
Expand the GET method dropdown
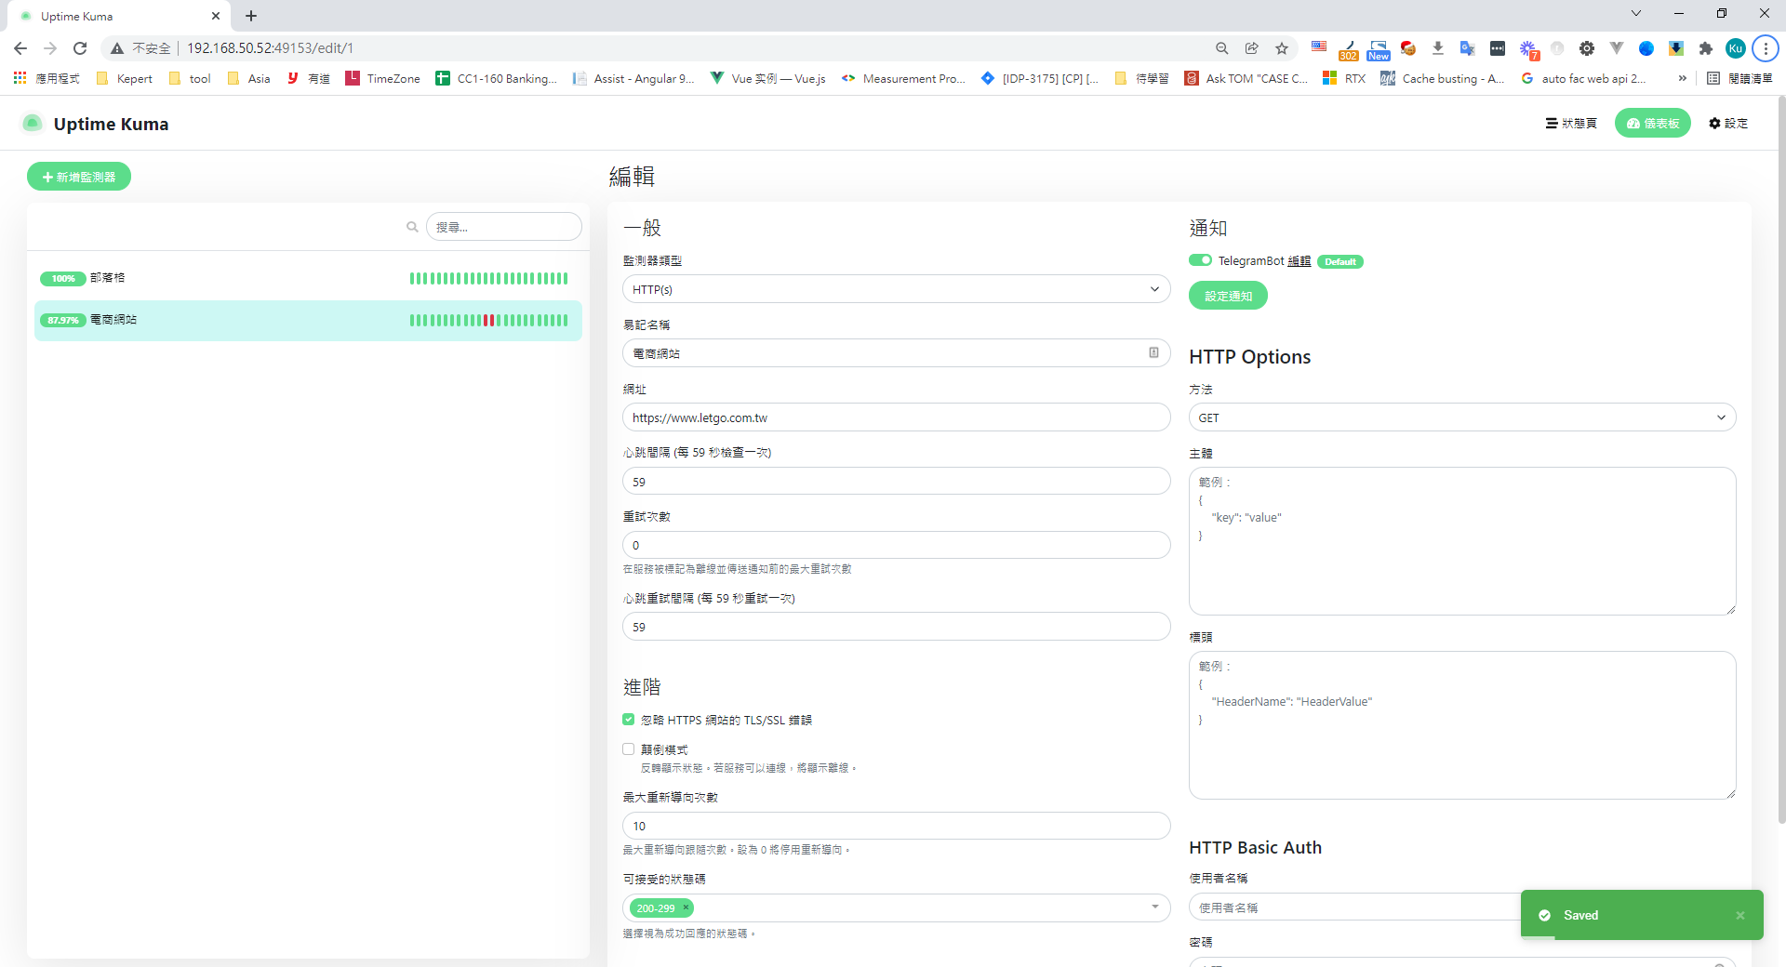coord(1461,417)
